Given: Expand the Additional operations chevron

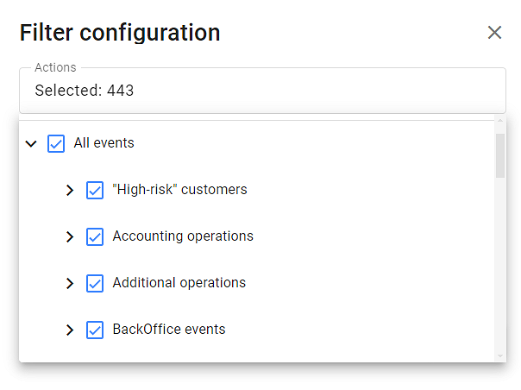Looking at the screenshot, I should click(x=70, y=284).
